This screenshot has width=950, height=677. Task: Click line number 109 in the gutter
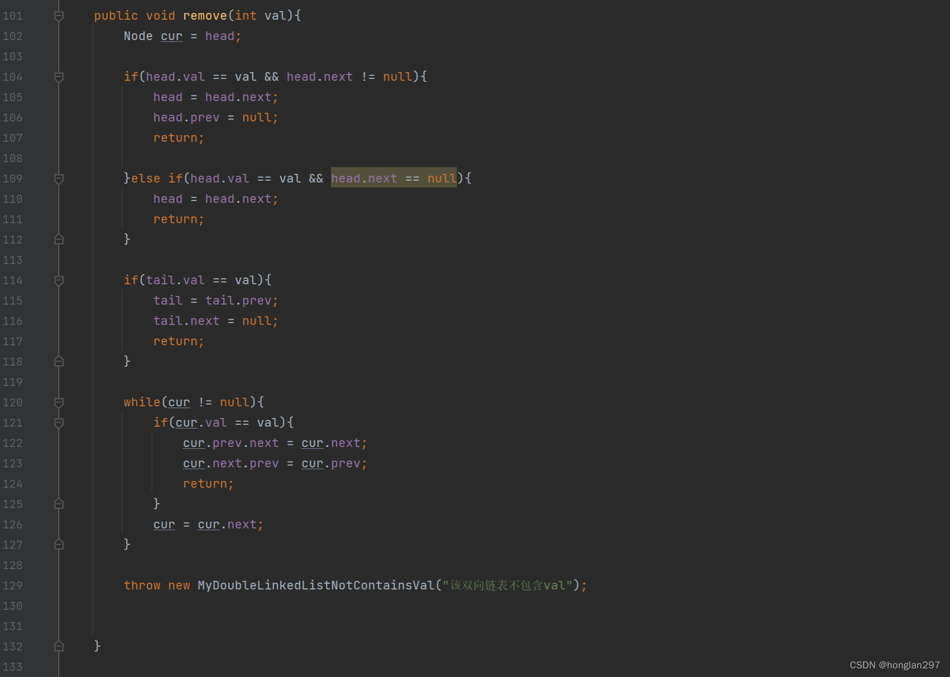point(12,179)
